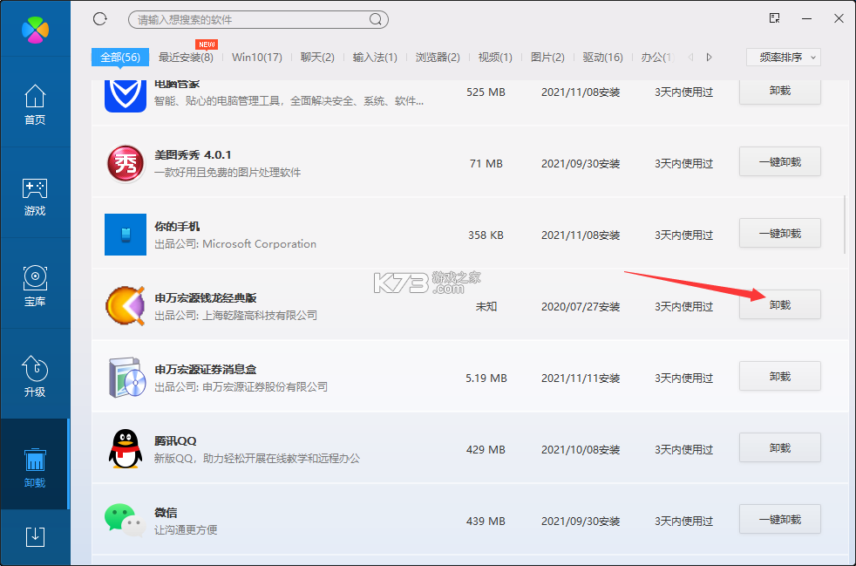The height and width of the screenshot is (566, 856).
Task: Click the 358 KB size value
Action: (486, 235)
